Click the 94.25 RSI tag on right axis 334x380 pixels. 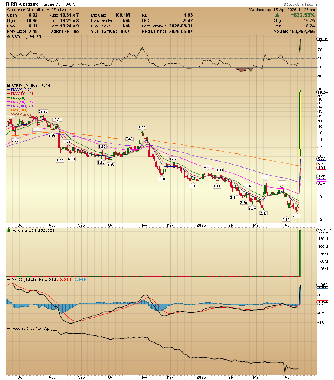[x=322, y=39]
